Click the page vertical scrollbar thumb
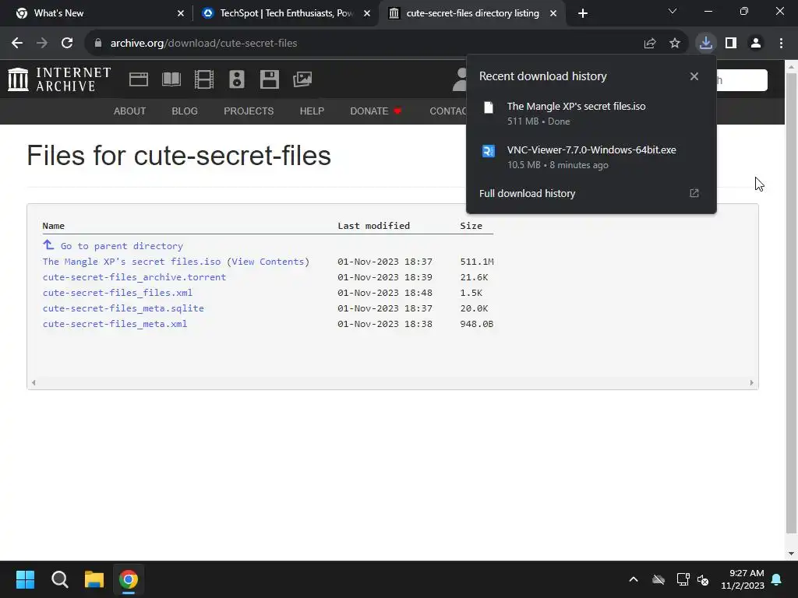This screenshot has width=798, height=598. coord(791,303)
